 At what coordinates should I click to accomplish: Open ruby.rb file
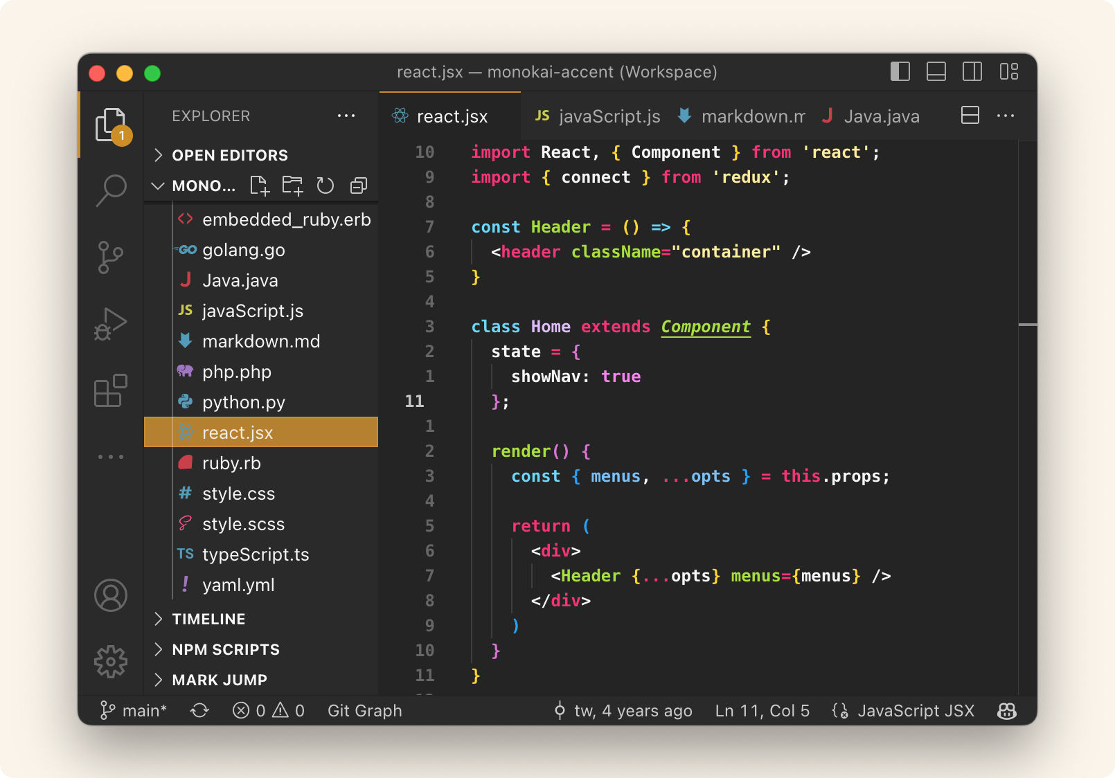tap(261, 463)
